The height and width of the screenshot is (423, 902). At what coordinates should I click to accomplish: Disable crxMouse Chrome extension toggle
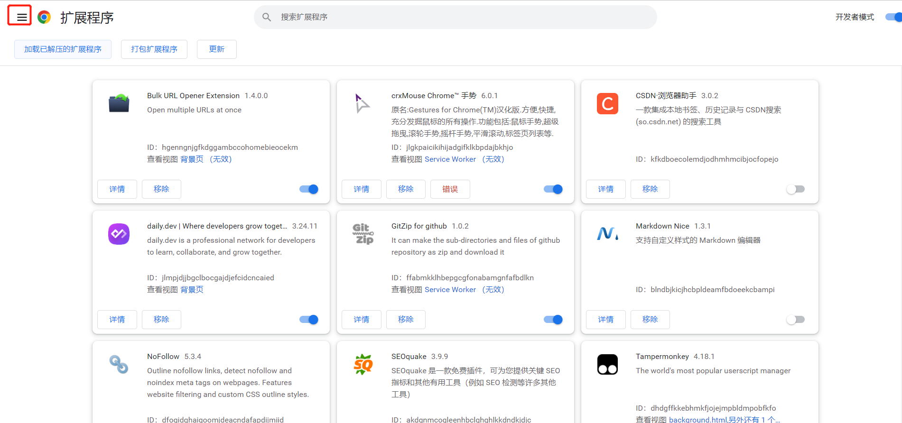[553, 189]
